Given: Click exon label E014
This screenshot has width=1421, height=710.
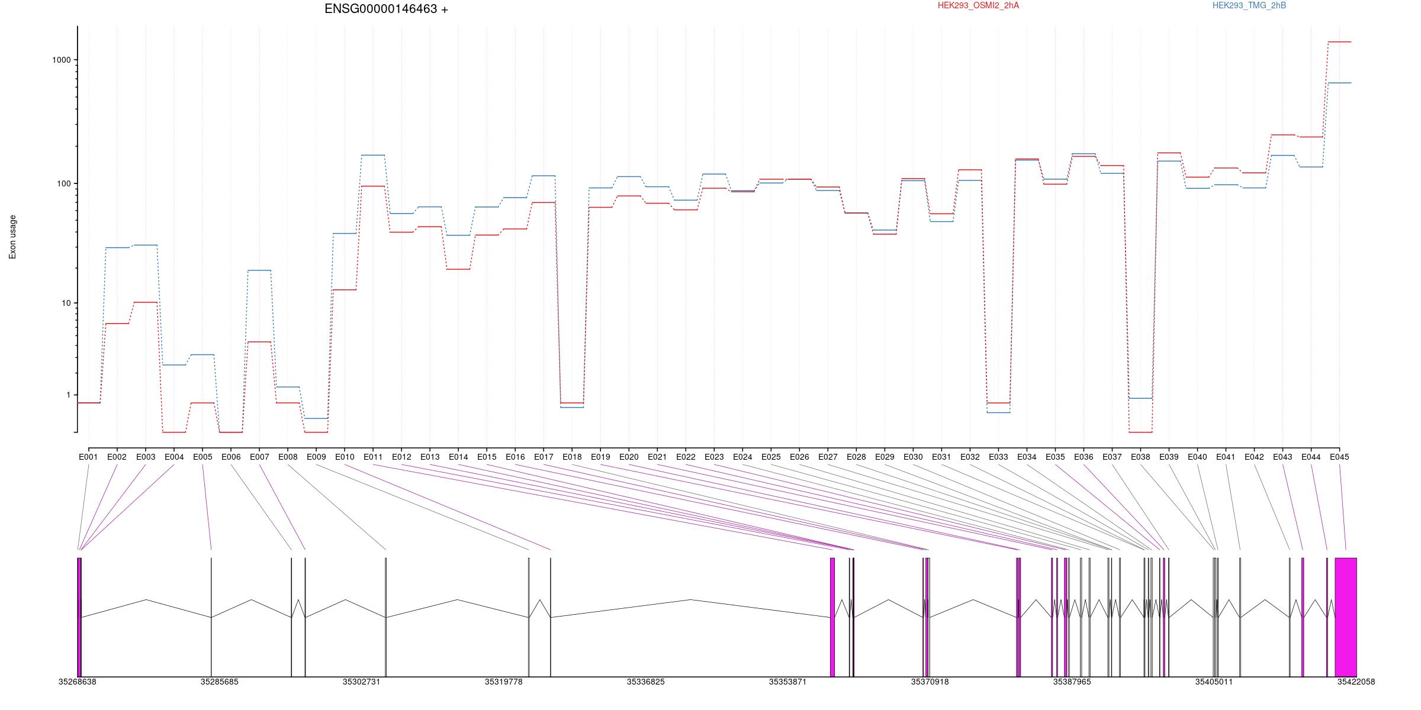Looking at the screenshot, I should 458,457.
